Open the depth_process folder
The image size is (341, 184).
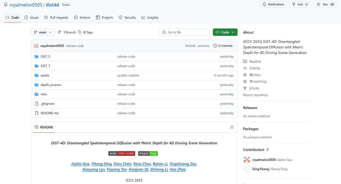tap(51, 85)
